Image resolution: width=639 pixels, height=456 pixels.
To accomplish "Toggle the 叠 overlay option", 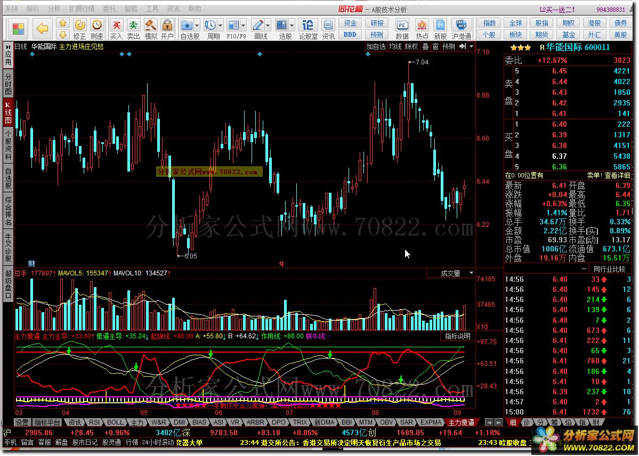I will click(425, 46).
